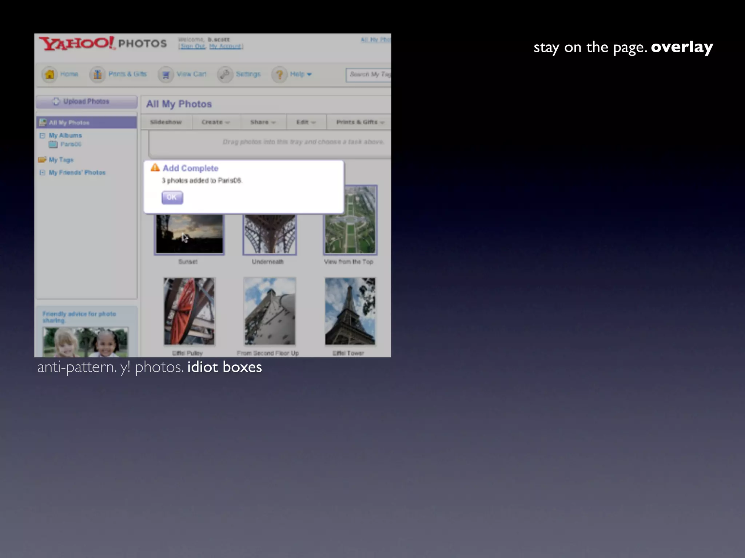
Task: Click the Home house icon
Action: coord(50,74)
